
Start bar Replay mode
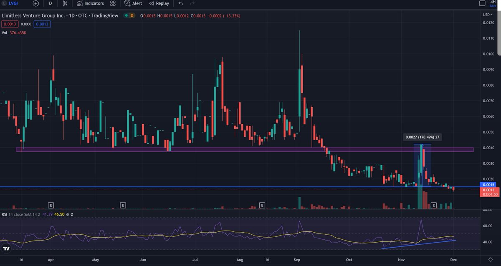[x=159, y=3]
